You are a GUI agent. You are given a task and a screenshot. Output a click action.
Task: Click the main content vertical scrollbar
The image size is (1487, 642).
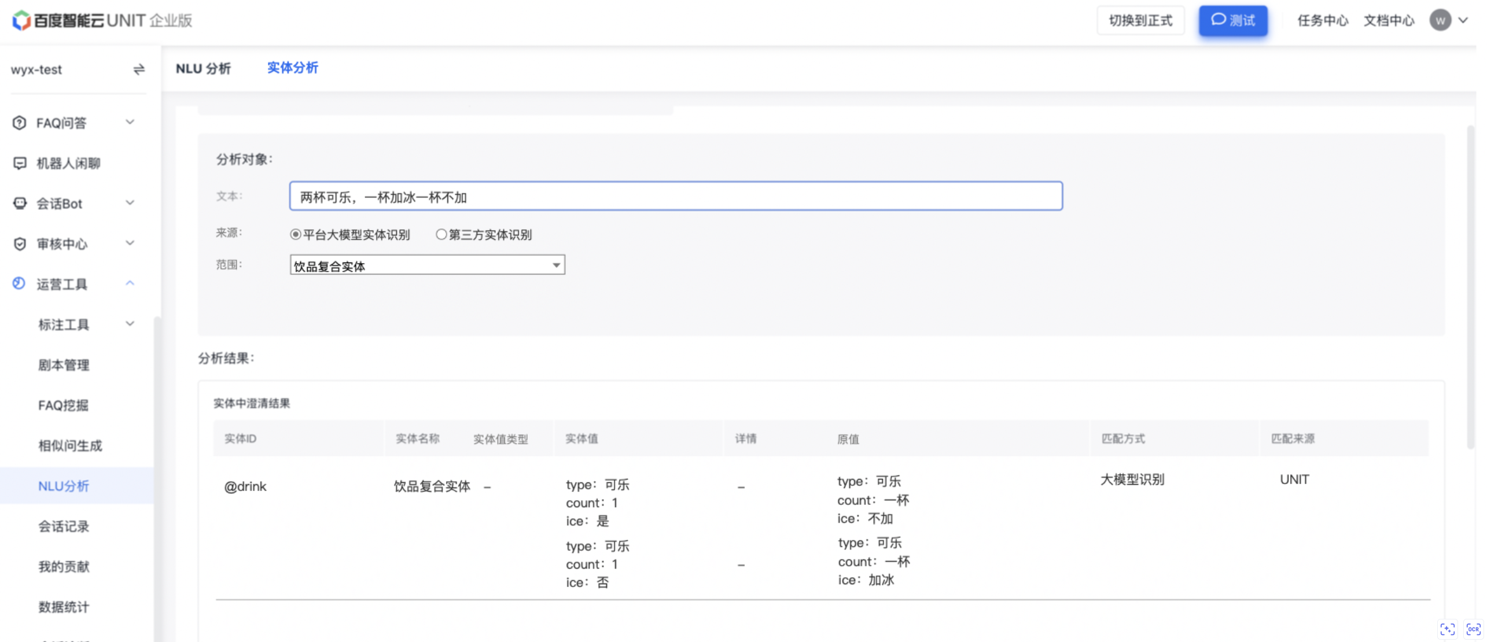tap(1470, 286)
